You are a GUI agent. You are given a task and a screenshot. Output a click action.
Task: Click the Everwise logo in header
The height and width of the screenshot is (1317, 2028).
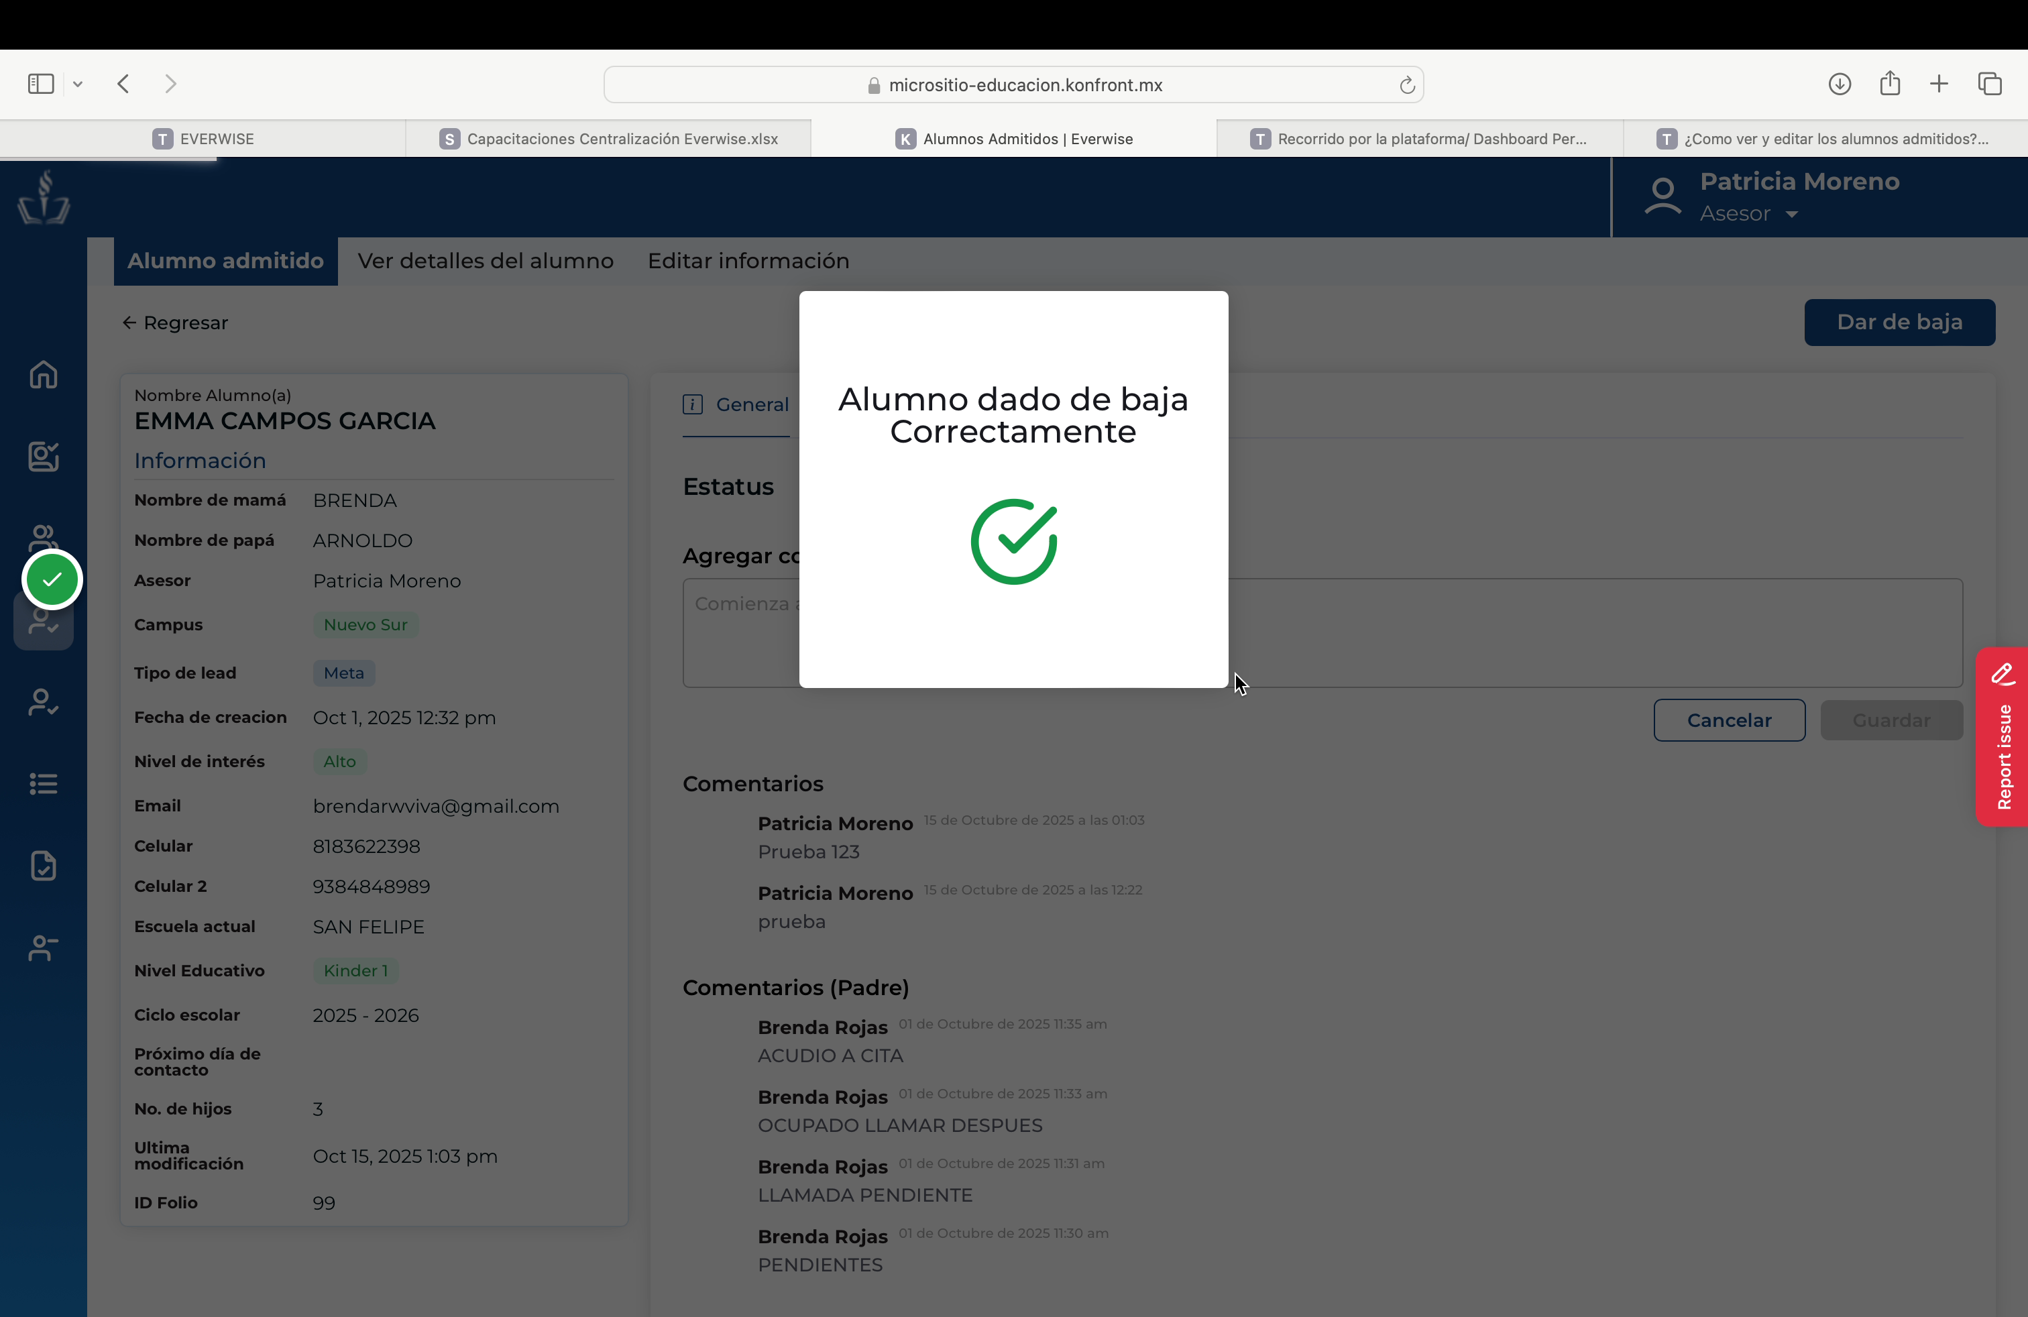tap(44, 198)
